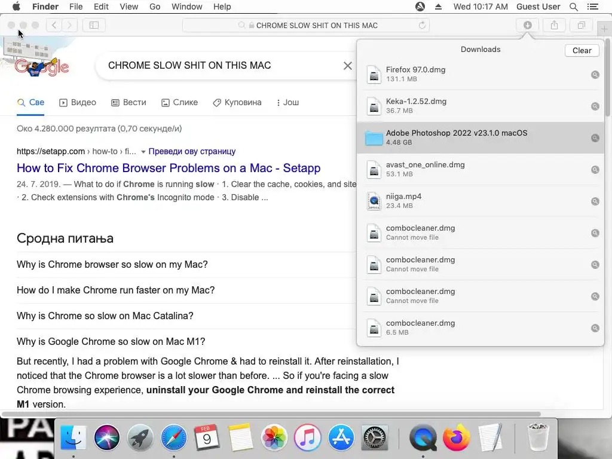Open Safari compass in the Dock
Image resolution: width=612 pixels, height=459 pixels.
click(174, 437)
